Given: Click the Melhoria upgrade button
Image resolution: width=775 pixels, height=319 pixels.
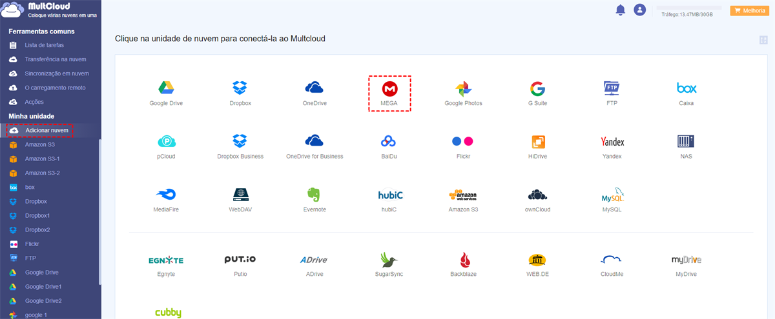Looking at the screenshot, I should tap(749, 10).
